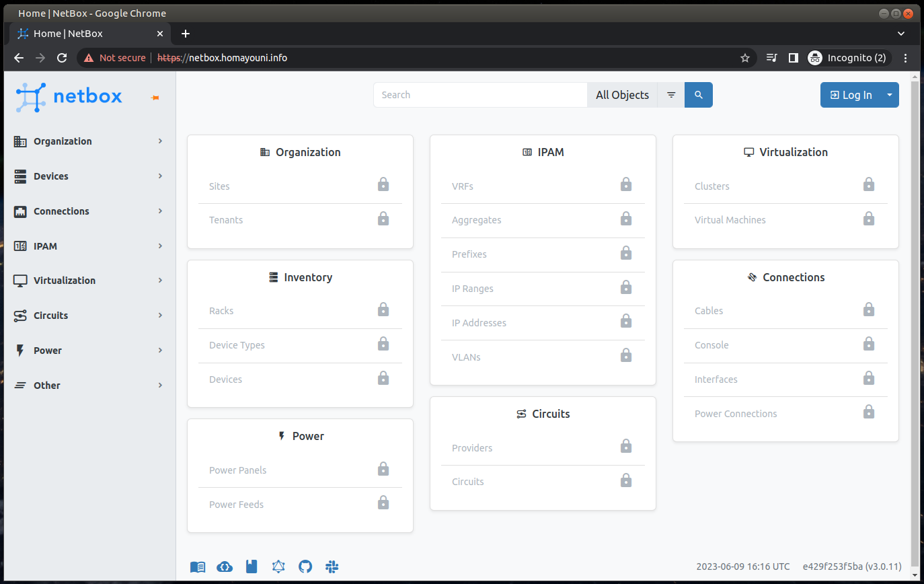Screen dimensions: 924x584
Task: Open the Circuits link in Circuits card
Action: (468, 482)
